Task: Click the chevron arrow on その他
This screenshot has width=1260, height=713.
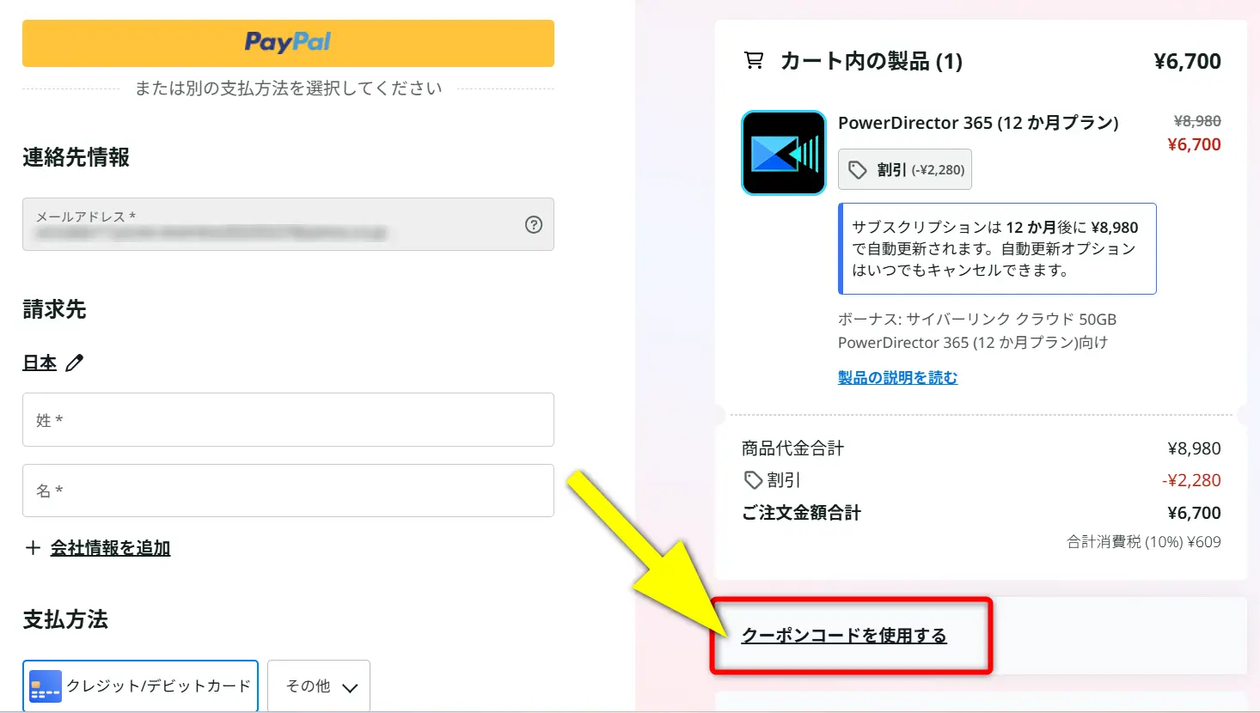Action: [x=350, y=687]
